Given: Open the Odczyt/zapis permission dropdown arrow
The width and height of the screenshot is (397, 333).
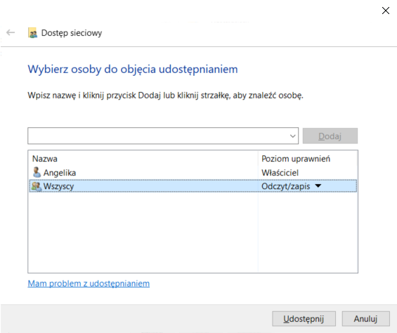Looking at the screenshot, I should click(318, 186).
